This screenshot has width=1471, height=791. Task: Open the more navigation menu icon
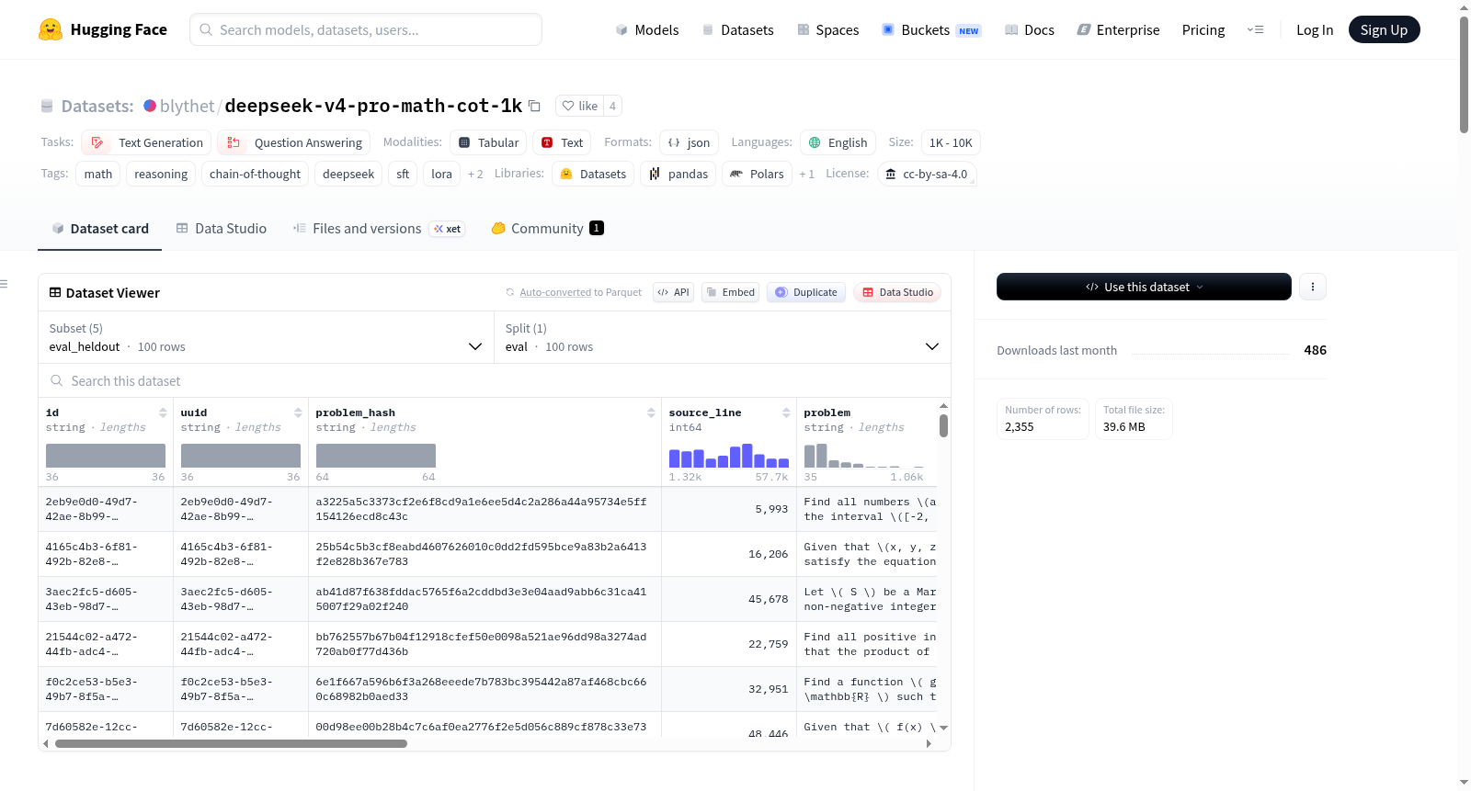coord(1255,29)
